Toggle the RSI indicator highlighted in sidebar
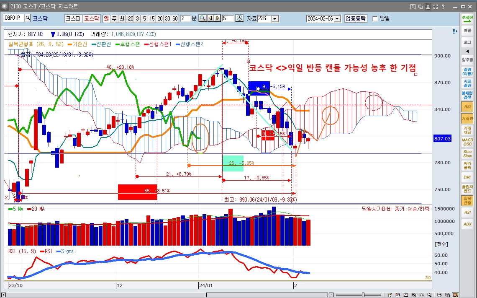 click(467, 107)
